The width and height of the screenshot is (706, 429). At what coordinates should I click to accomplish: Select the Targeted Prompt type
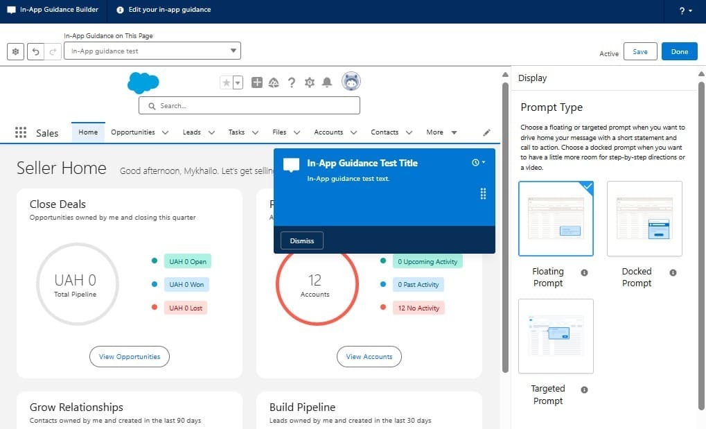(x=556, y=336)
